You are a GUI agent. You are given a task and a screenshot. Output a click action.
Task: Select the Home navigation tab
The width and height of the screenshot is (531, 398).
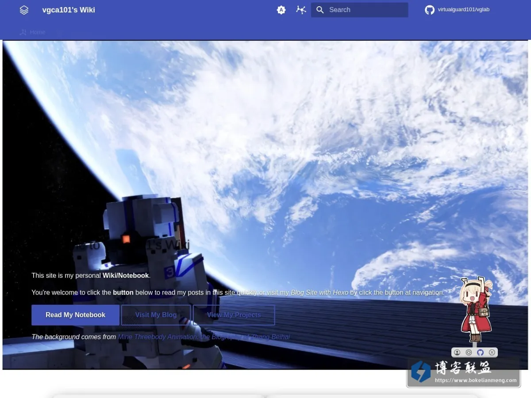tap(32, 32)
